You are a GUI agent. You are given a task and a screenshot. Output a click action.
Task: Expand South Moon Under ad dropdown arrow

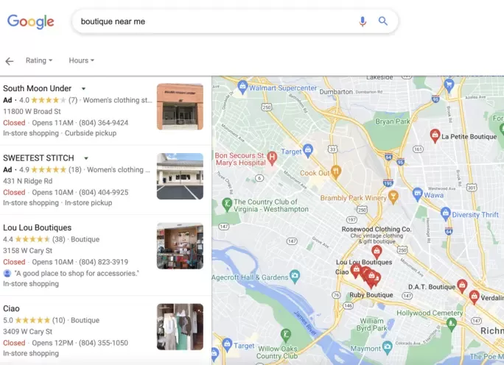tap(83, 88)
